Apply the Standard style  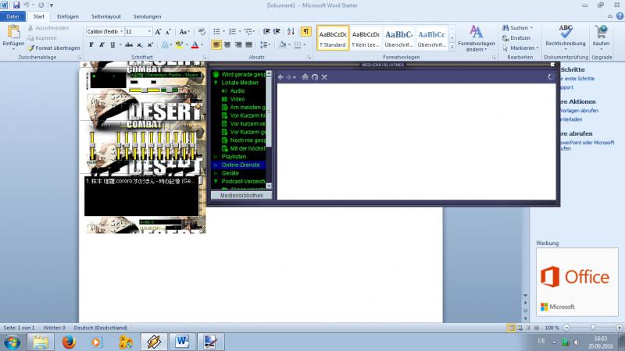pyautogui.click(x=333, y=38)
